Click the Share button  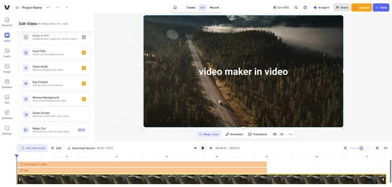(342, 8)
